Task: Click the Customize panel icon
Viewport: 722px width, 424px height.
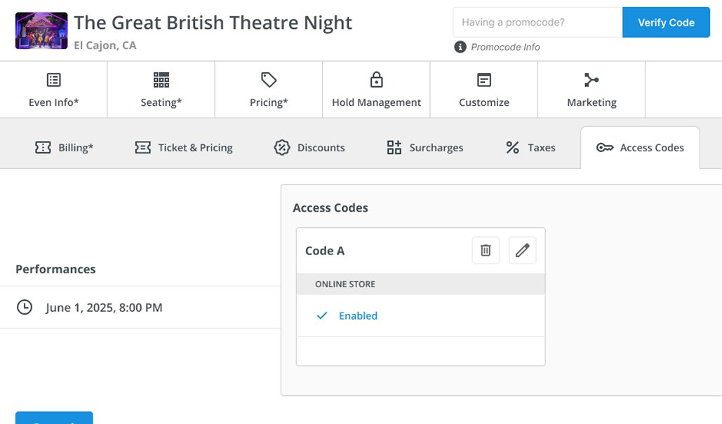Action: [483, 79]
